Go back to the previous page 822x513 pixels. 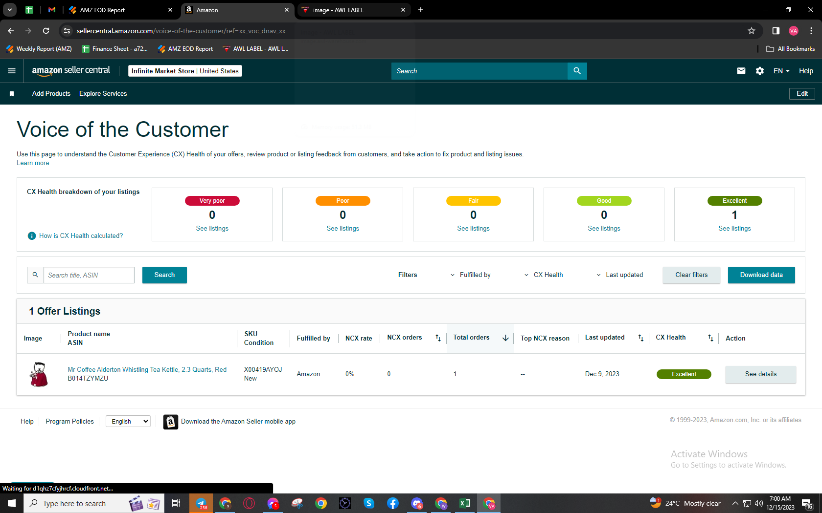(x=11, y=31)
